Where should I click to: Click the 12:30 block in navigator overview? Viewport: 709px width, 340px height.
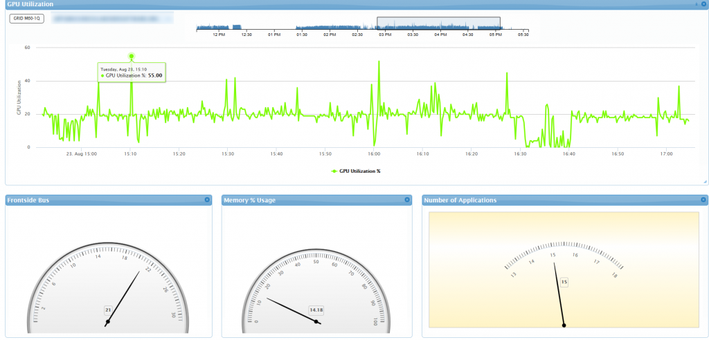pos(237,27)
